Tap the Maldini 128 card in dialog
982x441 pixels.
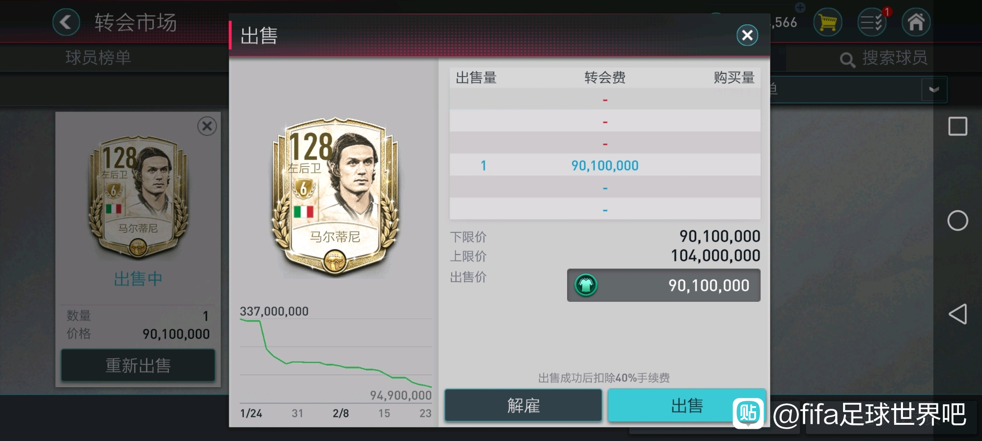pos(335,196)
